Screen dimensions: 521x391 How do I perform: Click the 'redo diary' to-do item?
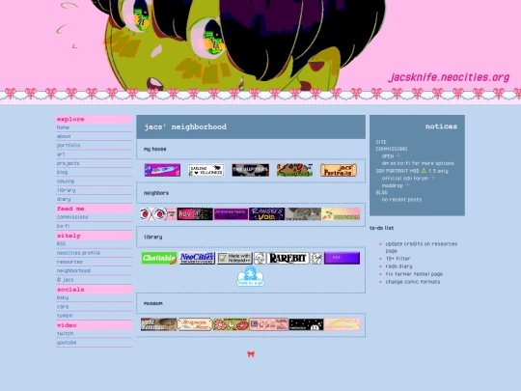coord(398,266)
